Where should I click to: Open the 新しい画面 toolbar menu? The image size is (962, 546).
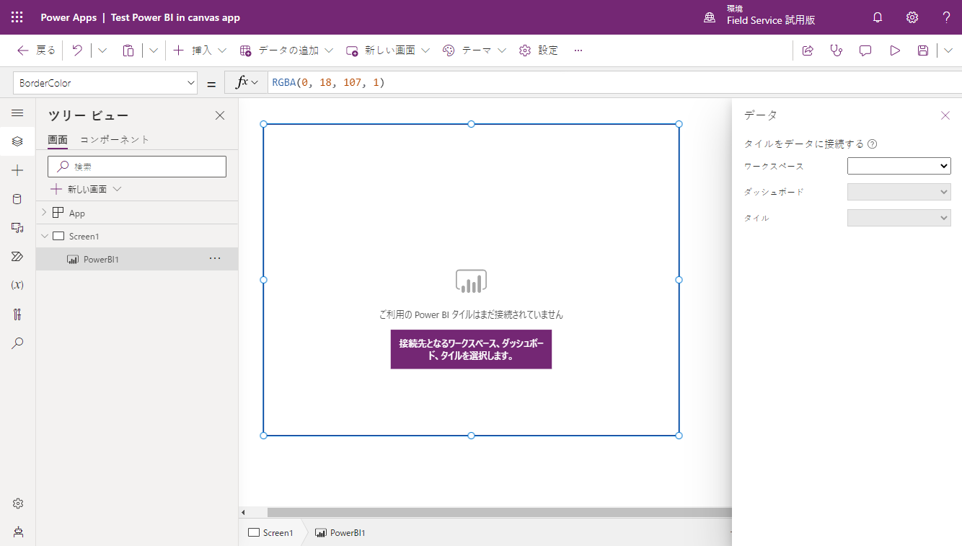388,50
